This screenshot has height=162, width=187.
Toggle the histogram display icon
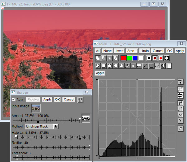[180, 95]
